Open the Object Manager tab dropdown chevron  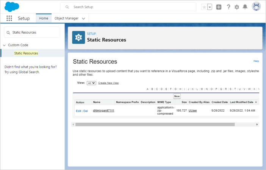coord(84,18)
